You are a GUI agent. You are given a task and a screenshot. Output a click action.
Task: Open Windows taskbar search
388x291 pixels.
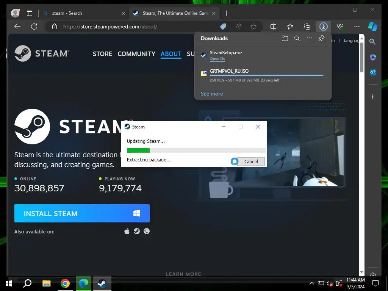[x=27, y=283]
